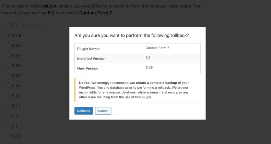Image resolution: width=271 pixels, height=144 pixels.
Task: Select the 5.1.2 version radio
Action: [x=9, y=106]
